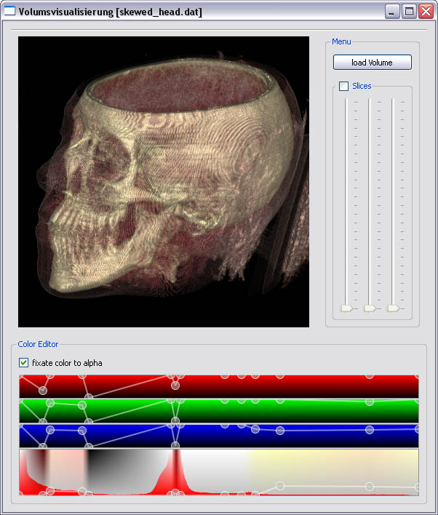438x515 pixels.
Task: Click the load Volume button
Action: coord(373,63)
